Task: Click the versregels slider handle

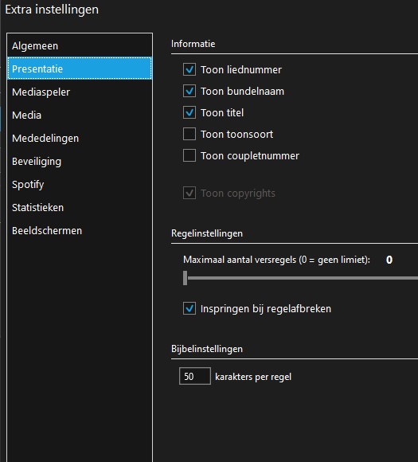Action: pos(185,278)
